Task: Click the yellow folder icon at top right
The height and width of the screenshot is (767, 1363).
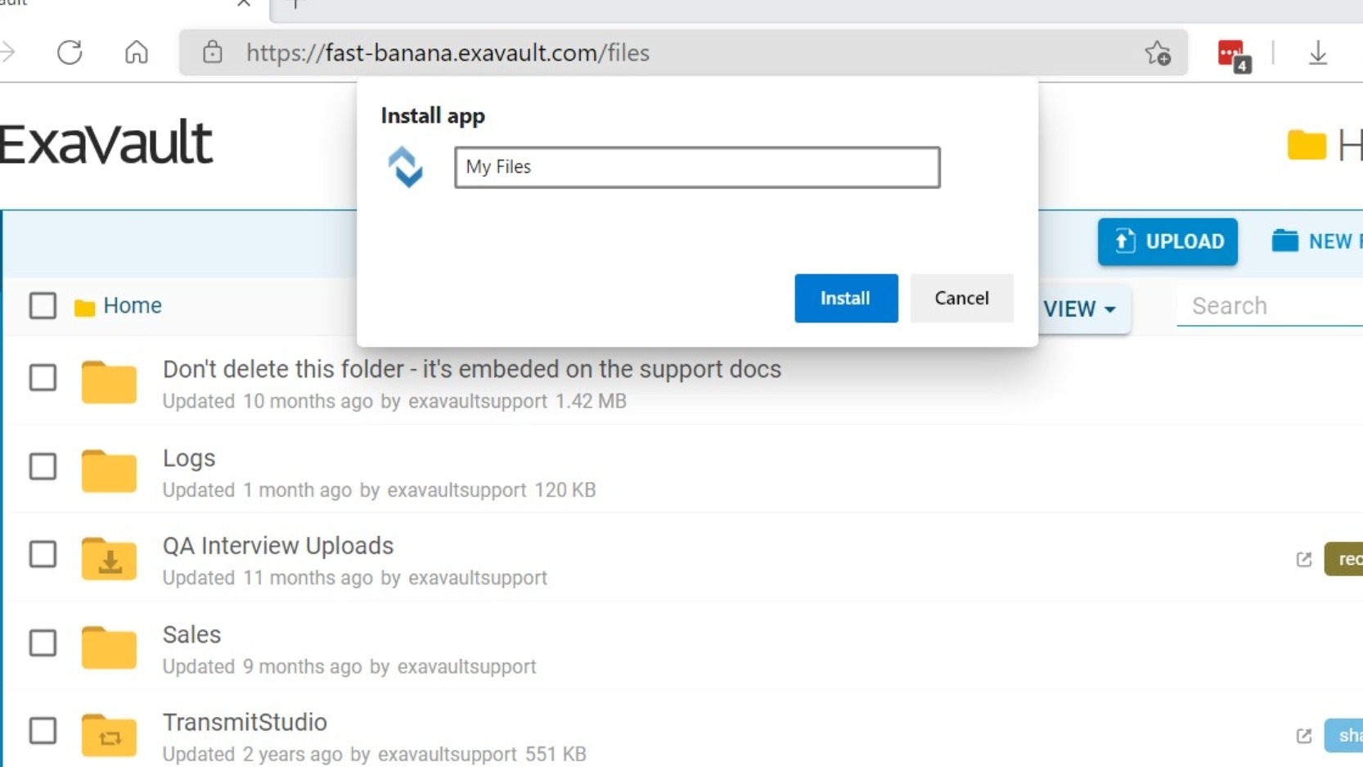Action: pos(1307,146)
